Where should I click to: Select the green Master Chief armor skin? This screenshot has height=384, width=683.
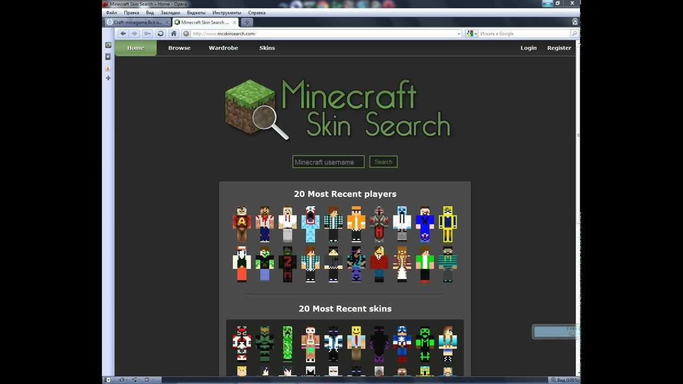click(x=265, y=344)
